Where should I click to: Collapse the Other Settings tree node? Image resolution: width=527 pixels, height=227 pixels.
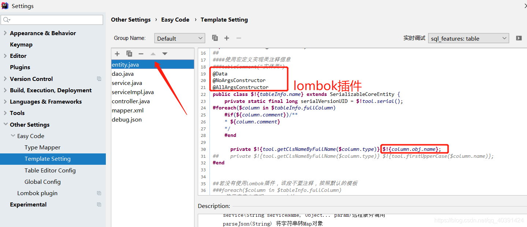[x=5, y=124]
